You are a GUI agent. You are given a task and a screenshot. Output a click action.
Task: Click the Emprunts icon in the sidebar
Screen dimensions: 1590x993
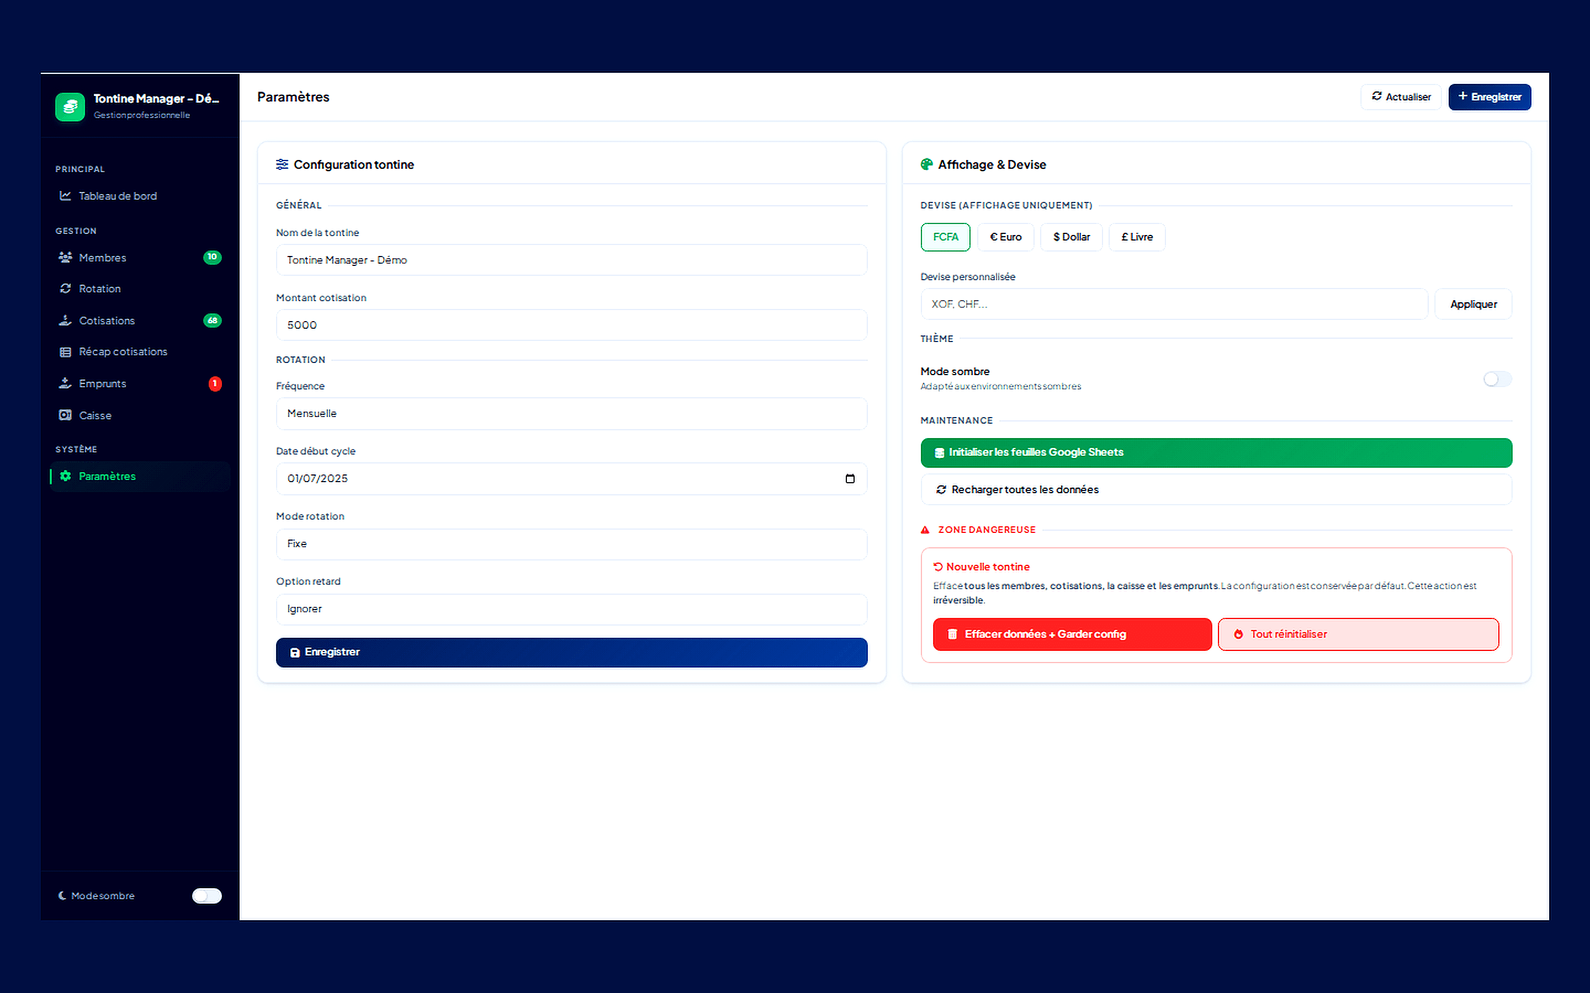(x=65, y=383)
